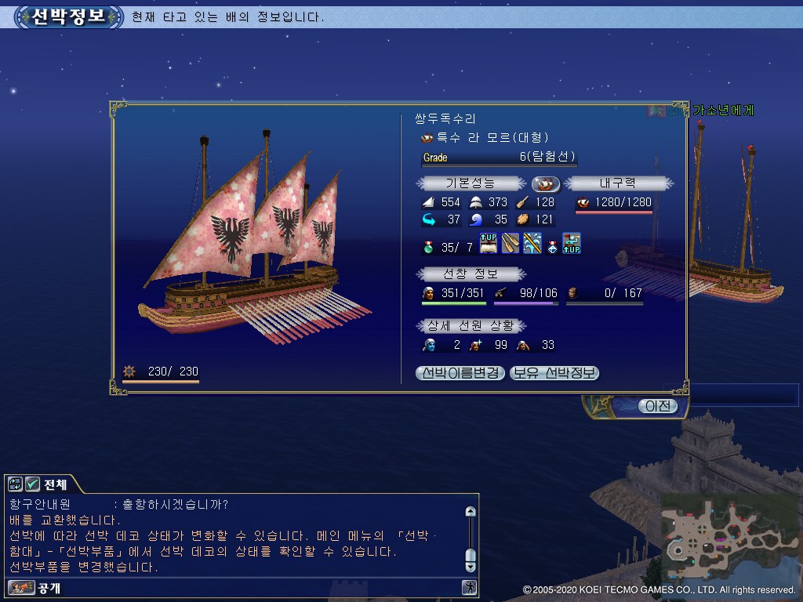Toggle the emote figure button in chat bar
Viewport: 803px width, 602px height.
469,587
